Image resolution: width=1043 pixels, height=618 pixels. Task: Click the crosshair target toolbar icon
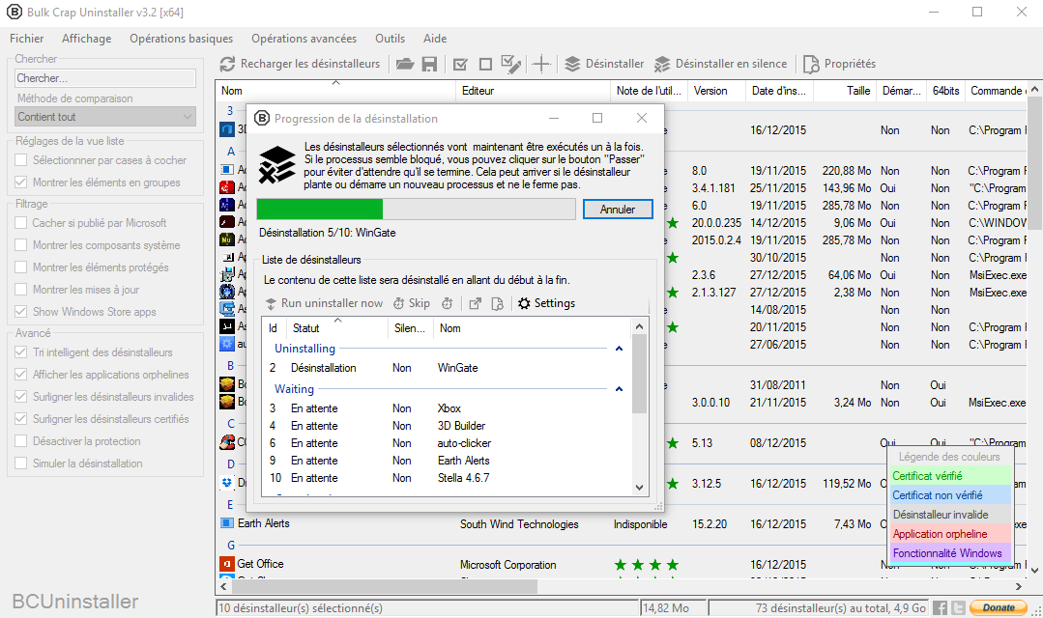[x=541, y=64]
